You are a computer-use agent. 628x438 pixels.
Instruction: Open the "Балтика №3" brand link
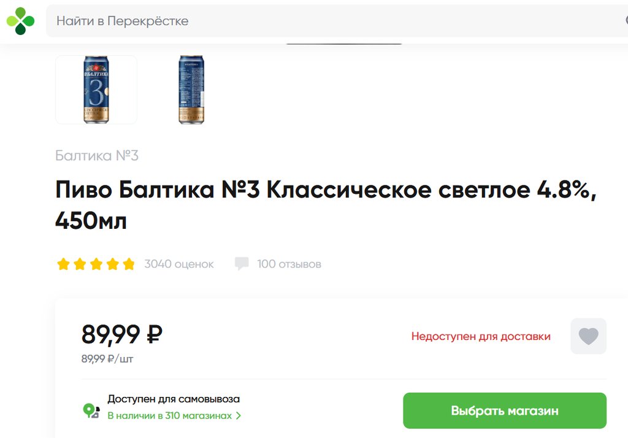[x=97, y=156]
